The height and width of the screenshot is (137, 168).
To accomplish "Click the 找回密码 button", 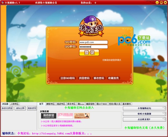I will point(84,78).
